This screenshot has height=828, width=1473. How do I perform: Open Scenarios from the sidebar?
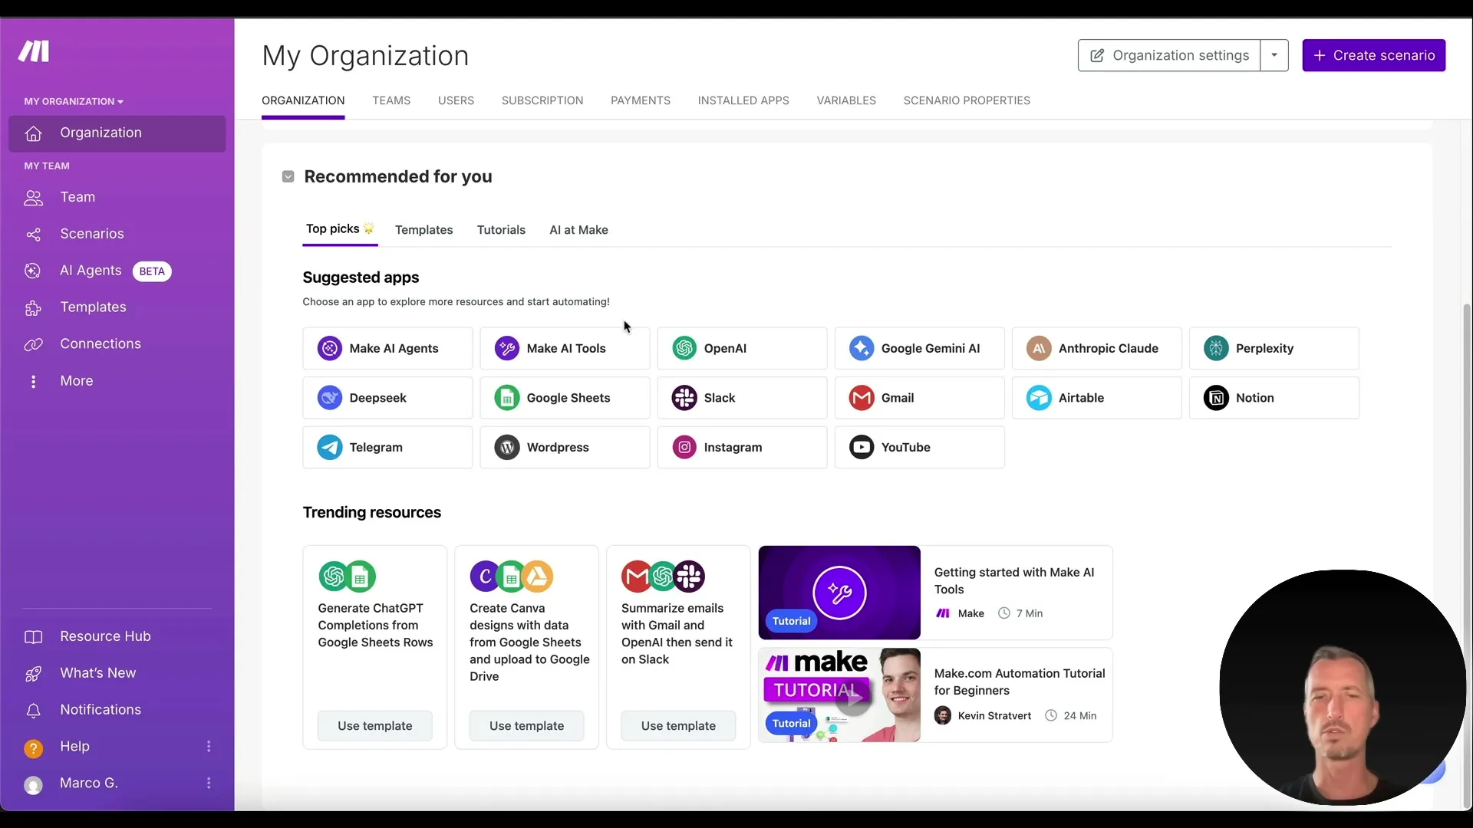click(x=92, y=233)
